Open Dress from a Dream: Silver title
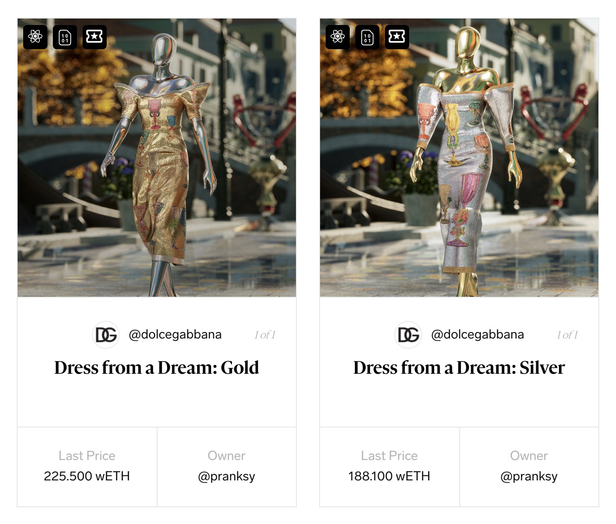Image resolution: width=616 pixels, height=524 pixels. coord(459,368)
